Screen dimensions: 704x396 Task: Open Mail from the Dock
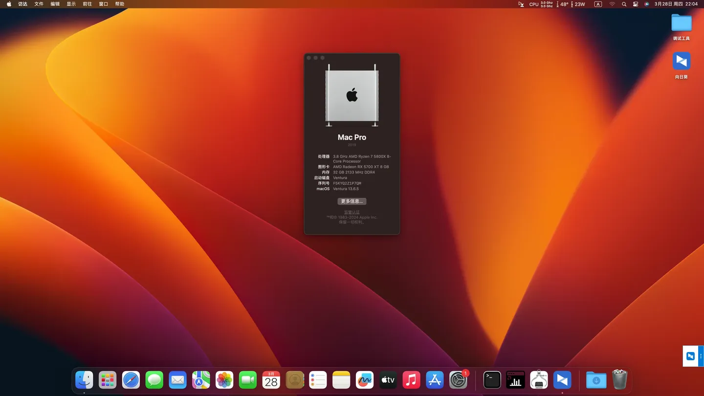tap(177, 380)
